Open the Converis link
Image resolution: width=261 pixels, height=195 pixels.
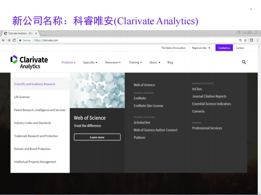pyautogui.click(x=198, y=111)
